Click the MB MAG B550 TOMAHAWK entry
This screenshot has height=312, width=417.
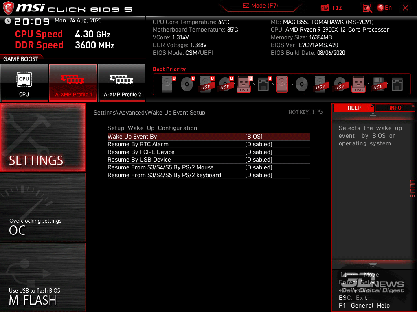322,22
